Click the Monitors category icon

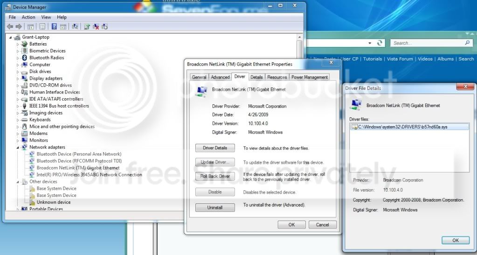[24, 140]
